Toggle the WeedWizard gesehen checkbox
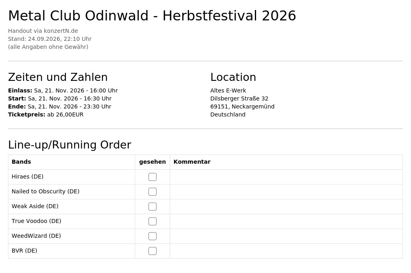 pyautogui.click(x=152, y=236)
